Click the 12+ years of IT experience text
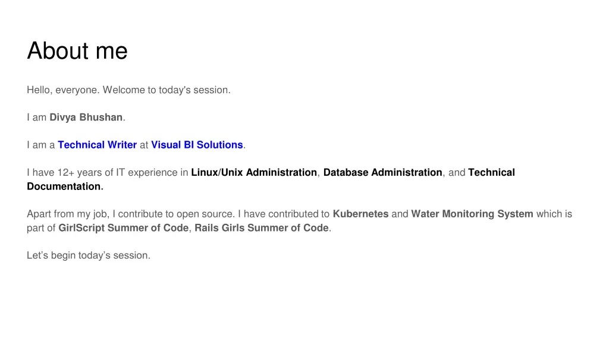Viewport: 609px width, 342px height. [x=118, y=172]
